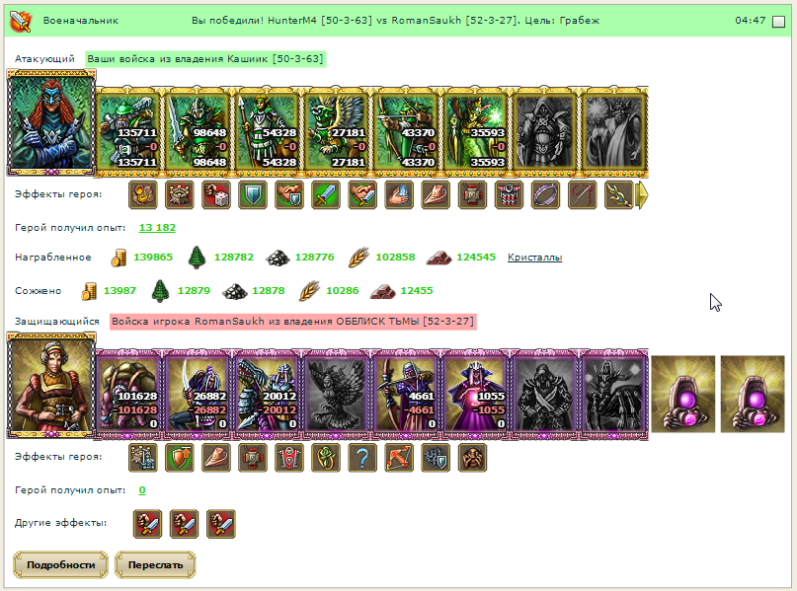Toggle the checkbox next to time 04:47
Screen dimensions: 797x591
(x=778, y=22)
